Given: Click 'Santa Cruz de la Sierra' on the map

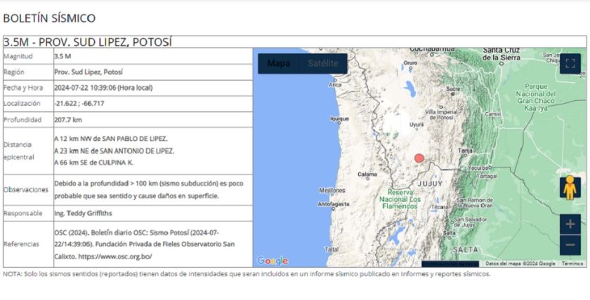Looking at the screenshot, I should [x=501, y=54].
